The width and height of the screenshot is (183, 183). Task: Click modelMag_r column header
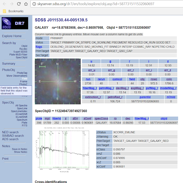pyautogui.click(x=168, y=88)
